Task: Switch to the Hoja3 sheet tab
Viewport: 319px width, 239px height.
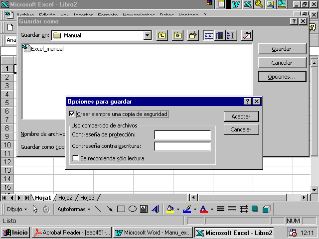Action: pyautogui.click(x=87, y=198)
